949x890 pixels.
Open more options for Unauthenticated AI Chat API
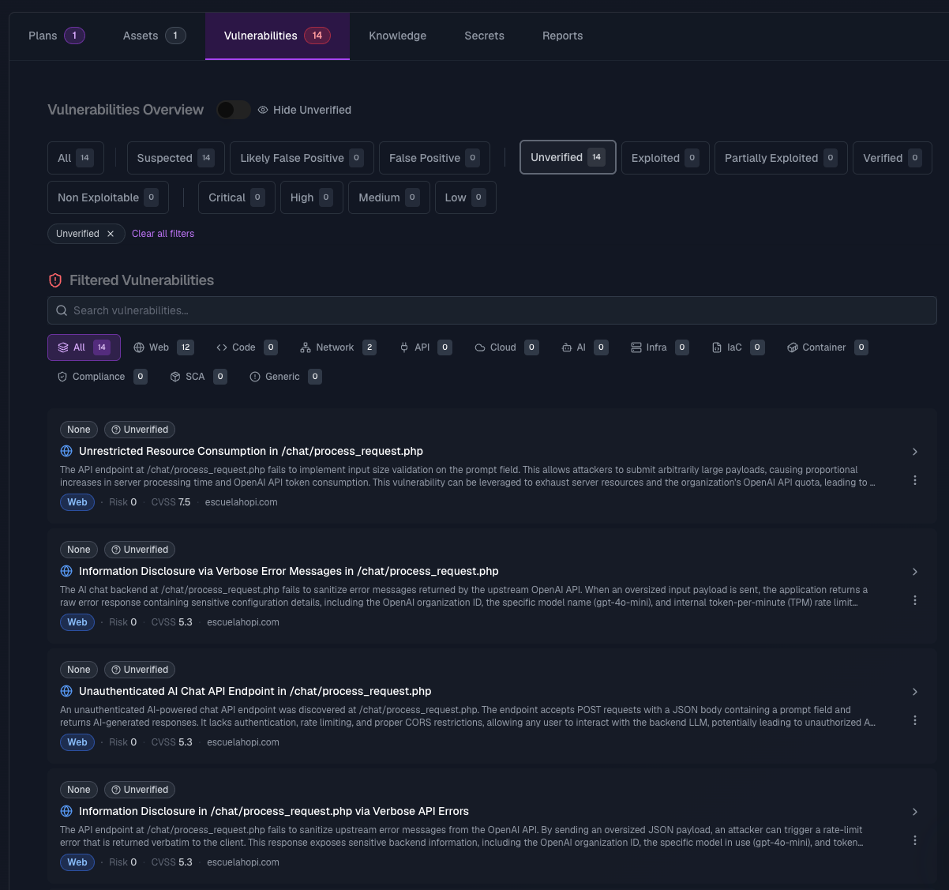915,720
